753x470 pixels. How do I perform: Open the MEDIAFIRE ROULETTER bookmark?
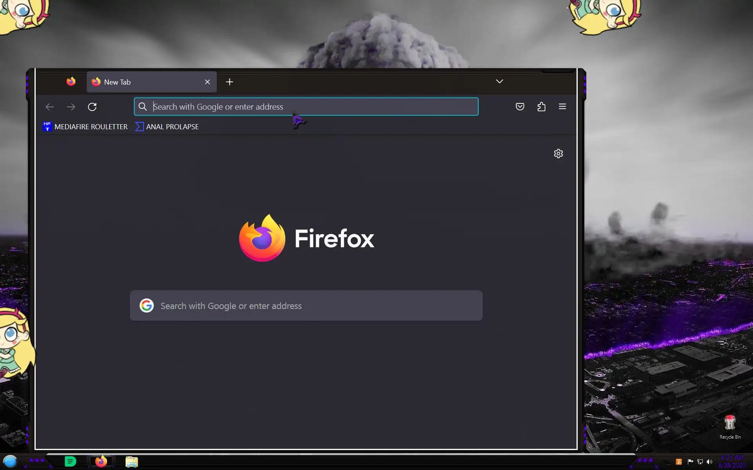85,127
